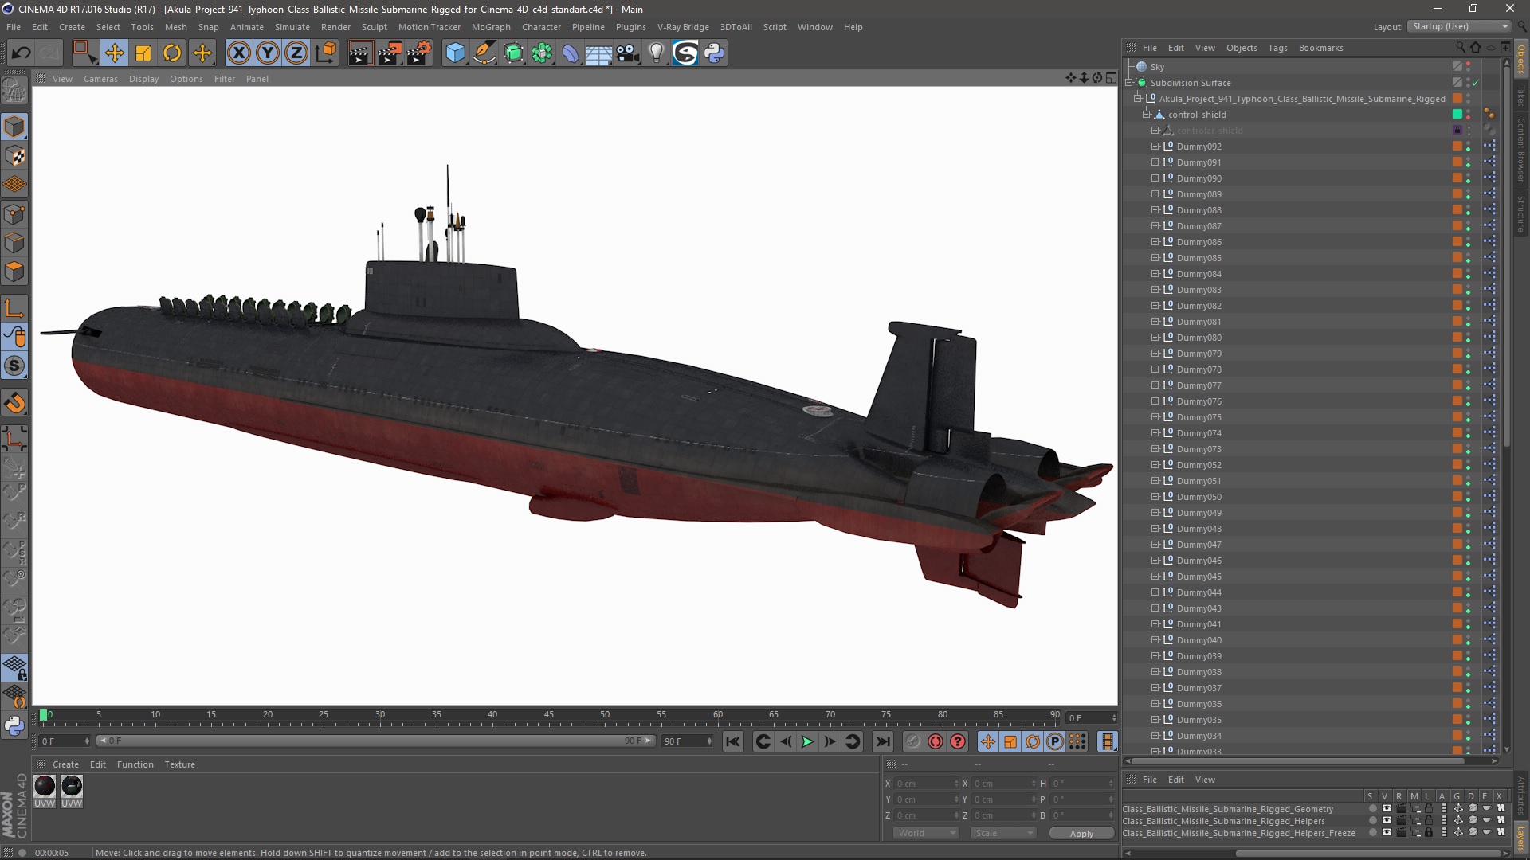Toggle Parameter keyframe recording
This screenshot has height=860, width=1530.
[1055, 741]
